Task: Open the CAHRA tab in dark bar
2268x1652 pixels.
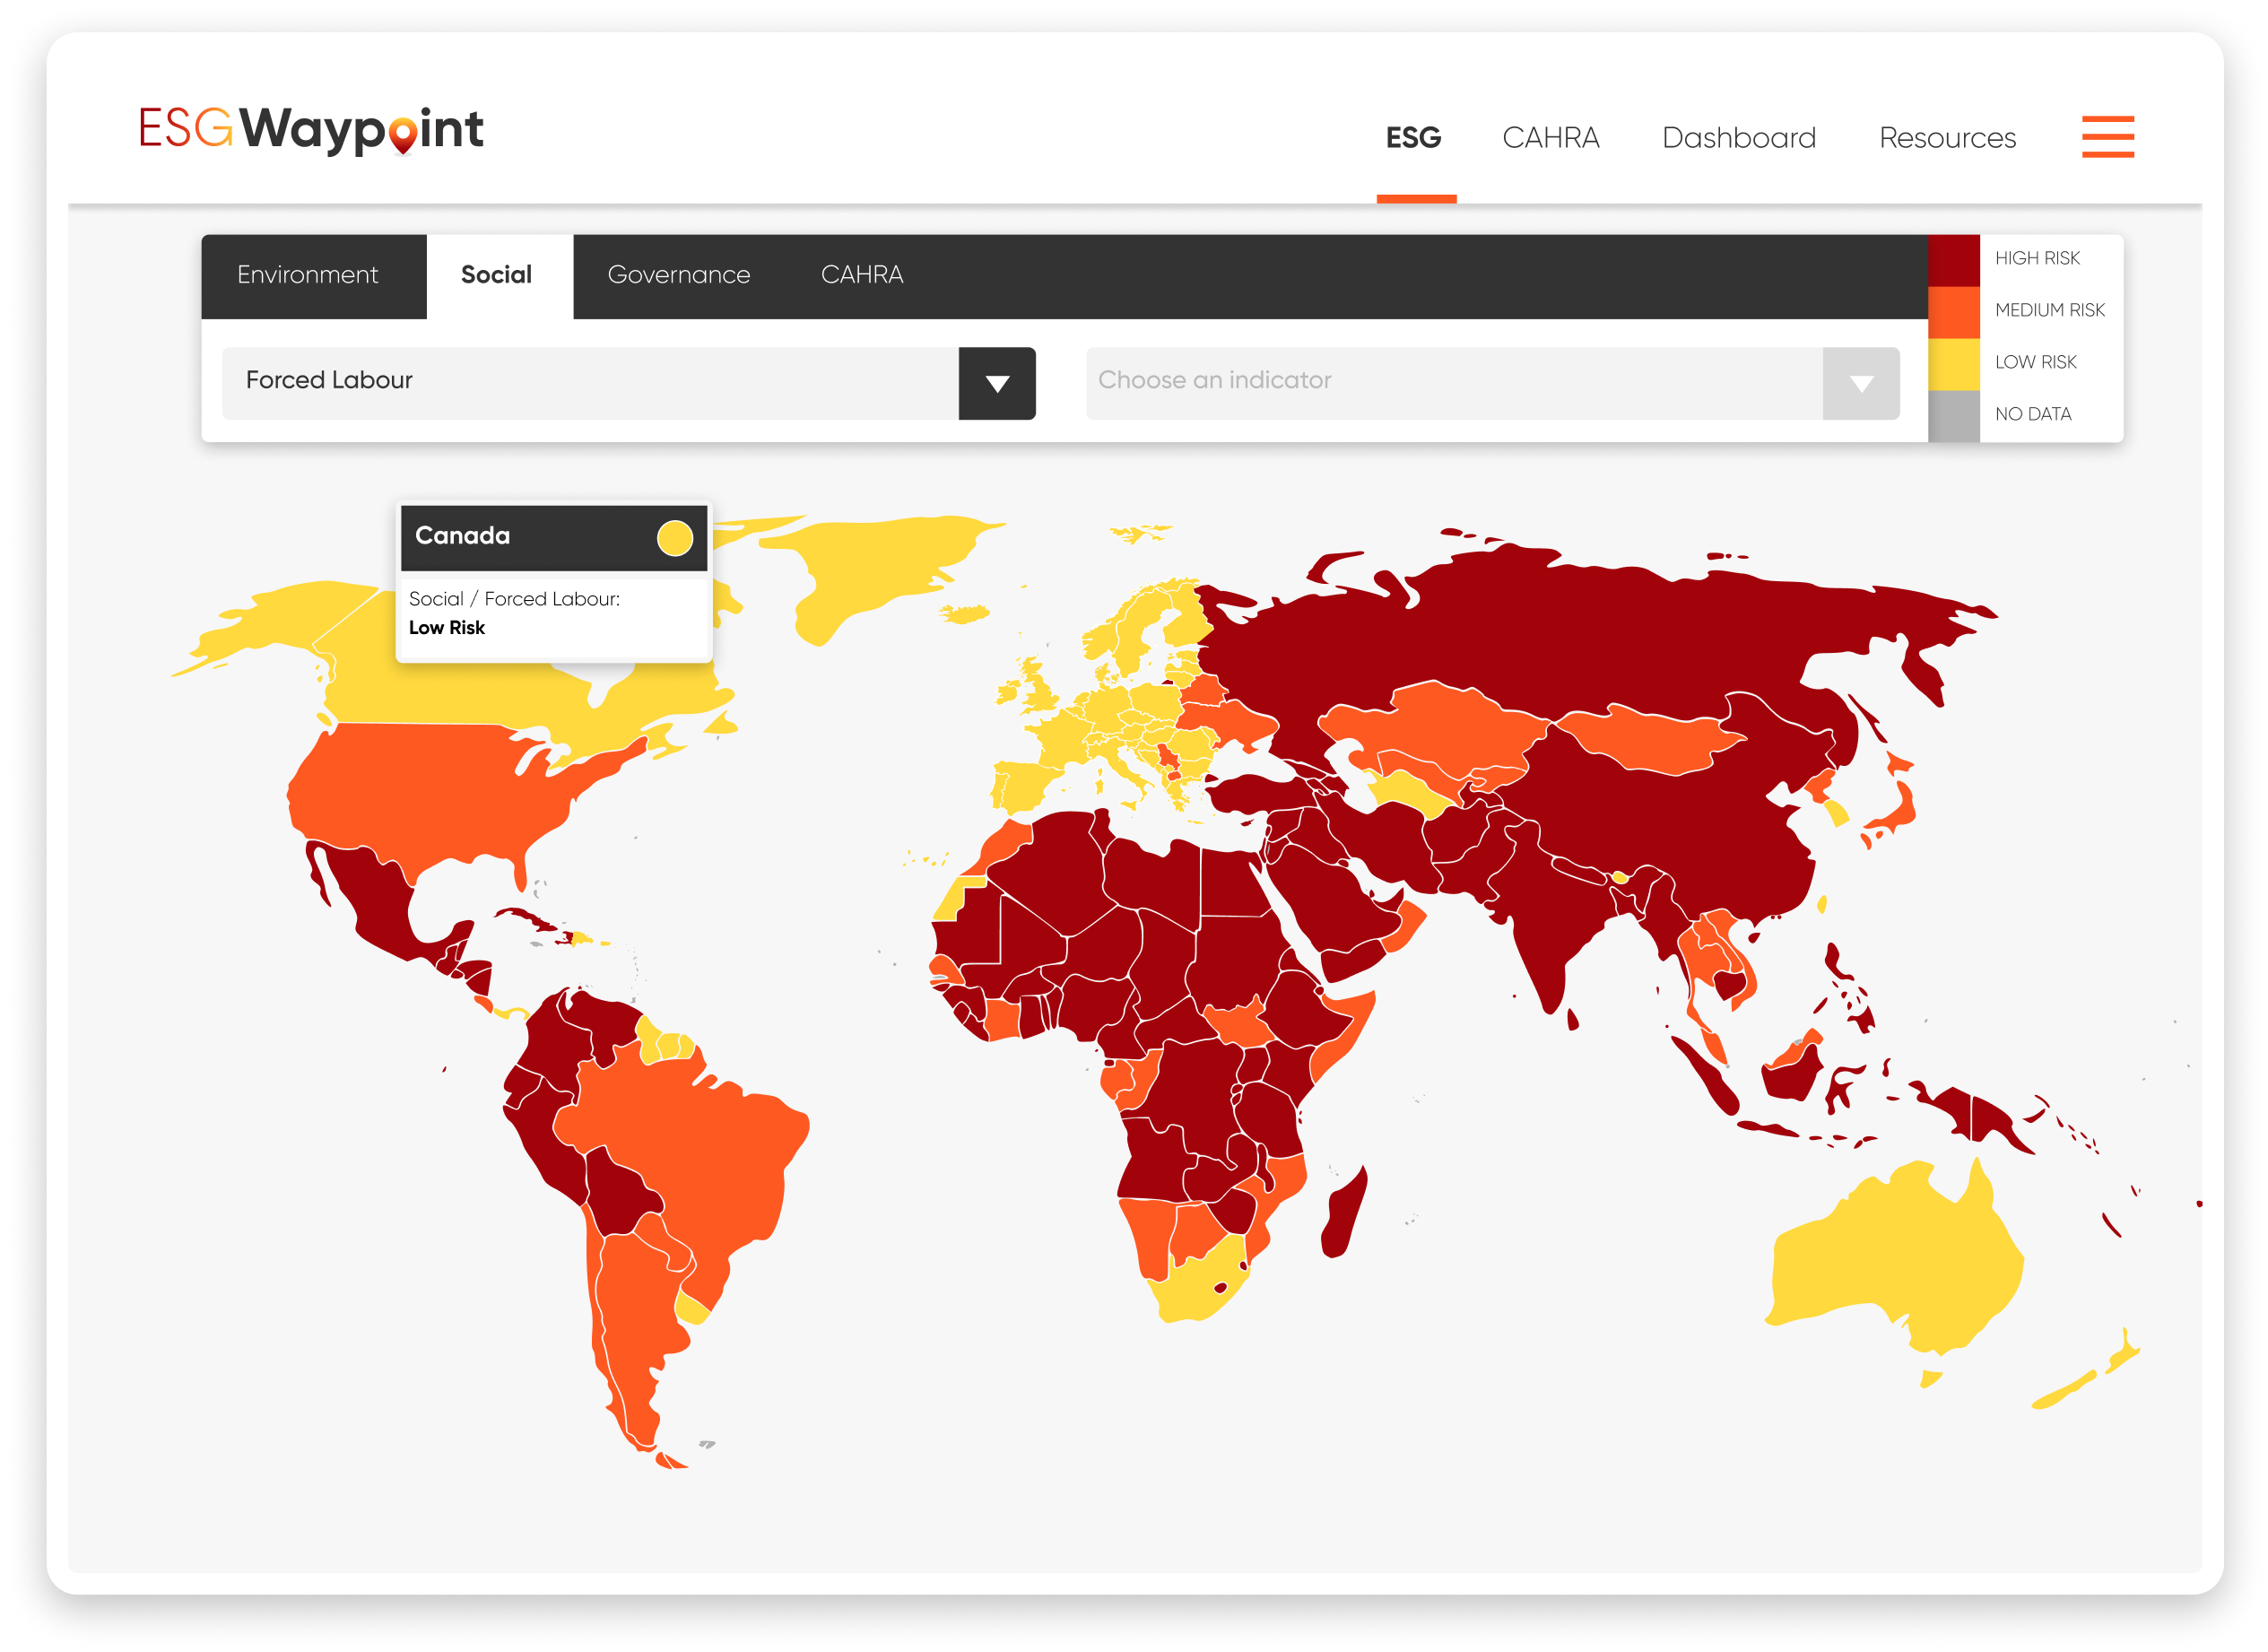Action: pos(861,275)
